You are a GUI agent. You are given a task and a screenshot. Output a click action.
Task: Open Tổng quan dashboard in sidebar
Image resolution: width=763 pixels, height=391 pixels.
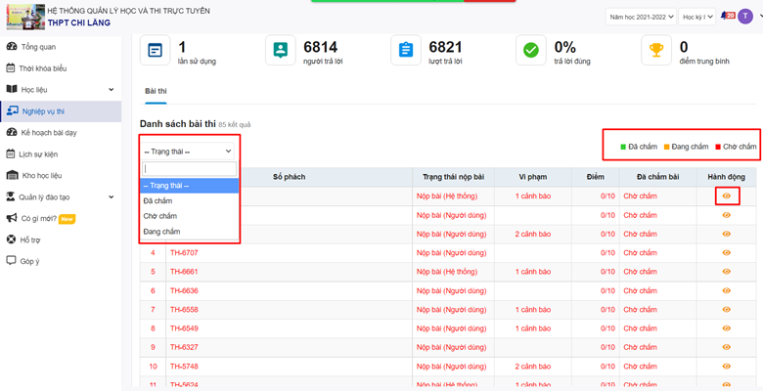click(37, 47)
